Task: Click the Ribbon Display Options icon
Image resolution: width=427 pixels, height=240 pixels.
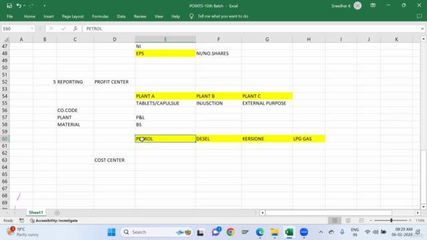Action: coord(373,5)
